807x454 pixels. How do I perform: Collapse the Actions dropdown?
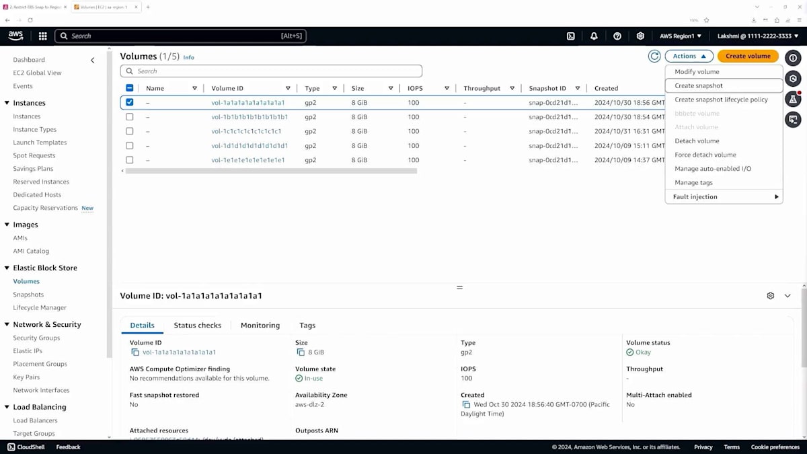click(x=689, y=56)
